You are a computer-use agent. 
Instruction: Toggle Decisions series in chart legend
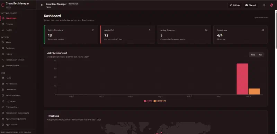[x=160, y=101]
